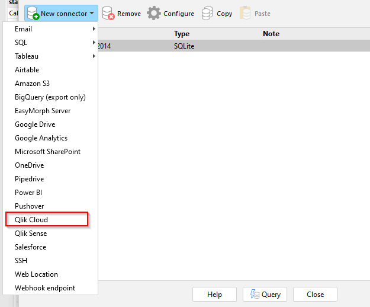Select BigQuery (export only) entry
Screen dimensions: 370x307
click(50, 97)
